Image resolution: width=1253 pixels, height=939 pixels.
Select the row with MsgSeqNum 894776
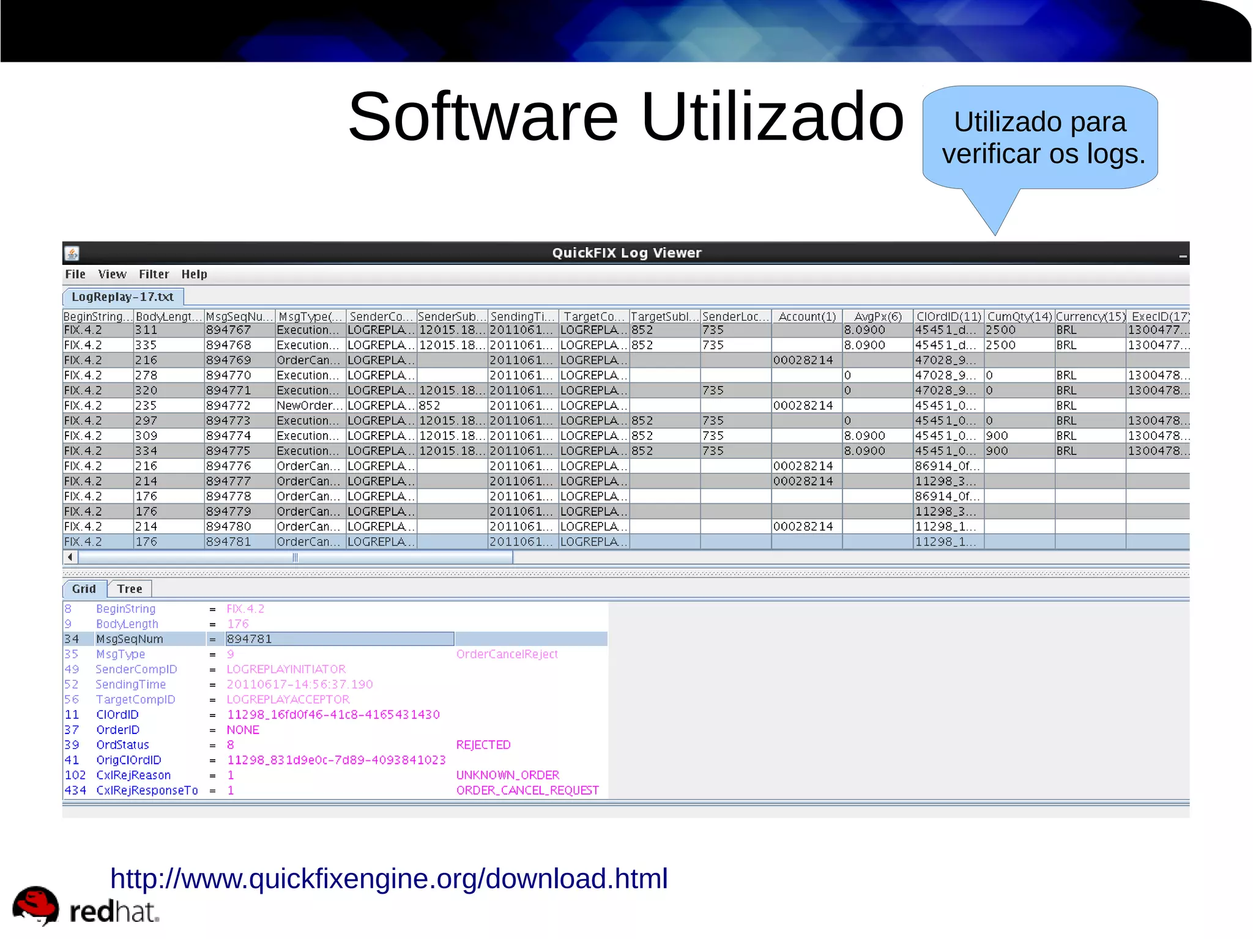[x=626, y=466]
